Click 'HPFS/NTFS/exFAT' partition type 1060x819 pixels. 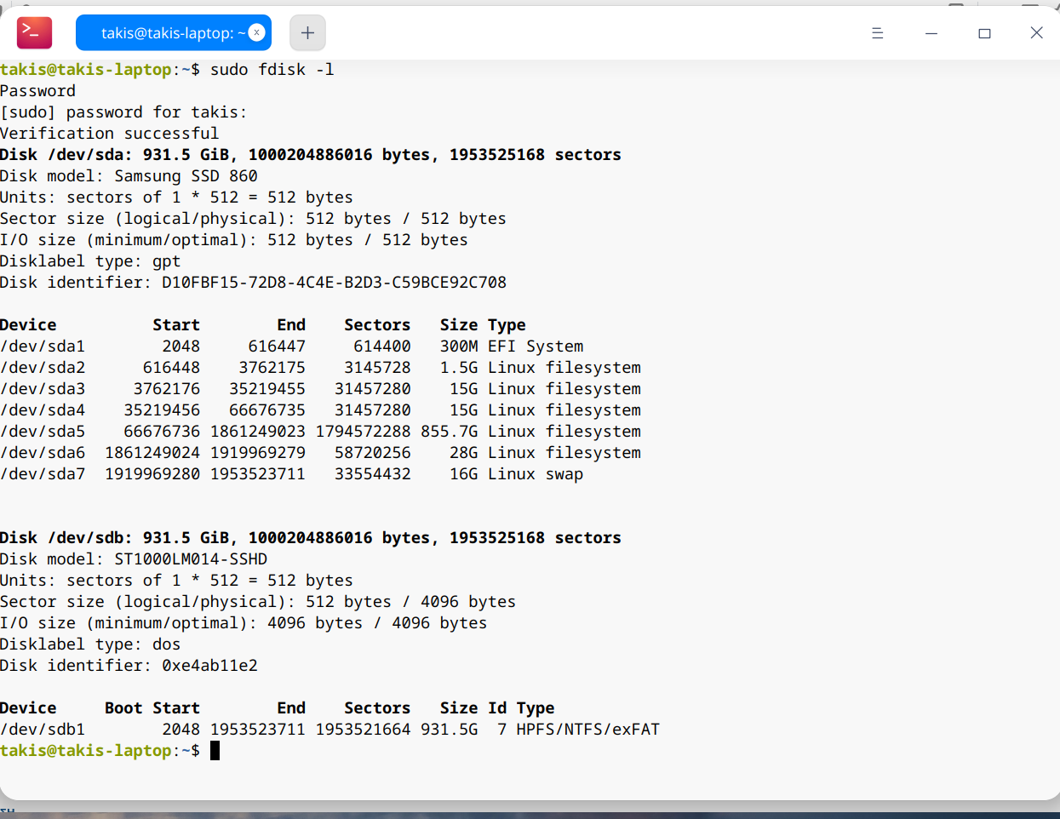click(588, 729)
